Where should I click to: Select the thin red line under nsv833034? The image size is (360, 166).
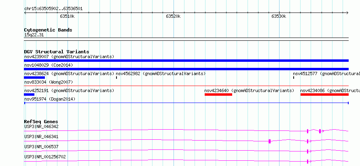click(186, 86)
